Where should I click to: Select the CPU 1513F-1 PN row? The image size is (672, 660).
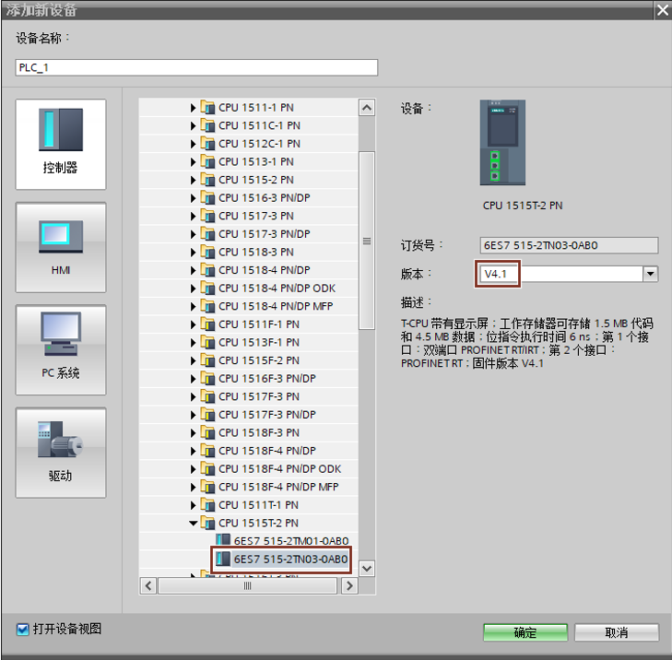point(249,342)
